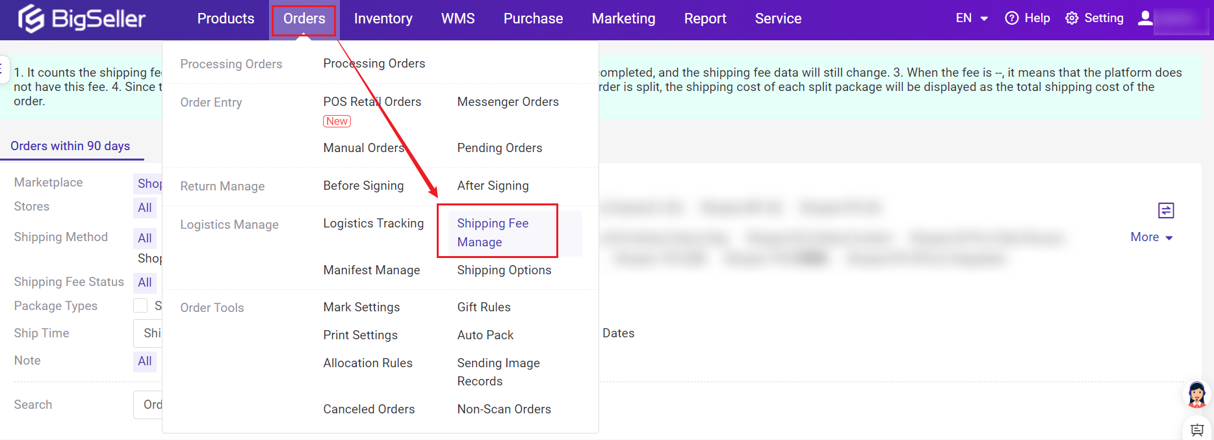
Task: Open the Marketing menu
Action: coord(624,19)
